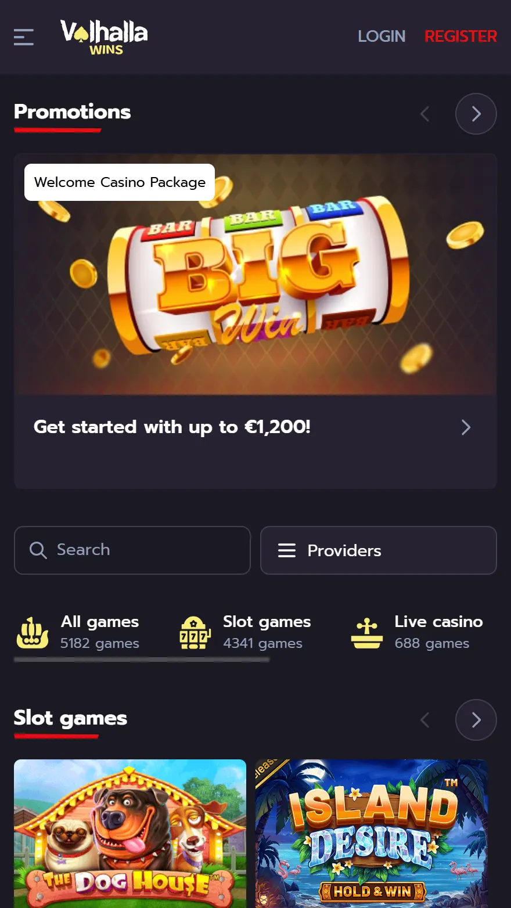Click the Valhalla Wins logo
The image size is (511, 908).
[x=104, y=37]
